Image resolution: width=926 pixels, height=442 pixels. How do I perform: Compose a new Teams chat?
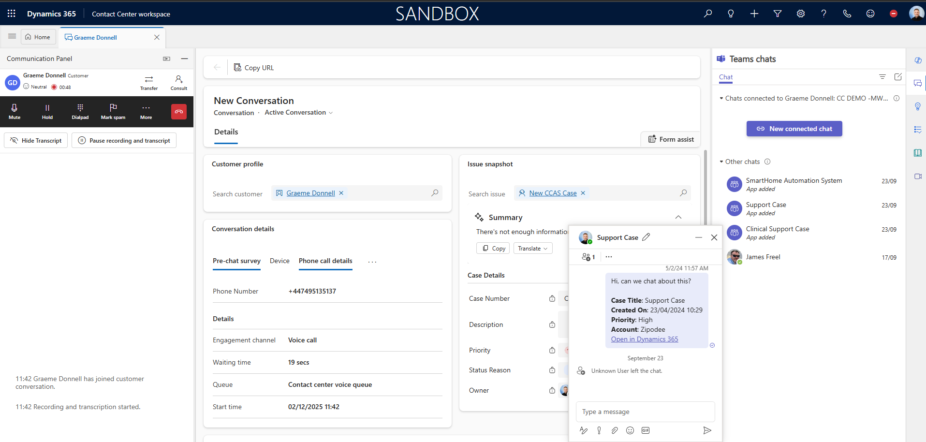tap(898, 77)
